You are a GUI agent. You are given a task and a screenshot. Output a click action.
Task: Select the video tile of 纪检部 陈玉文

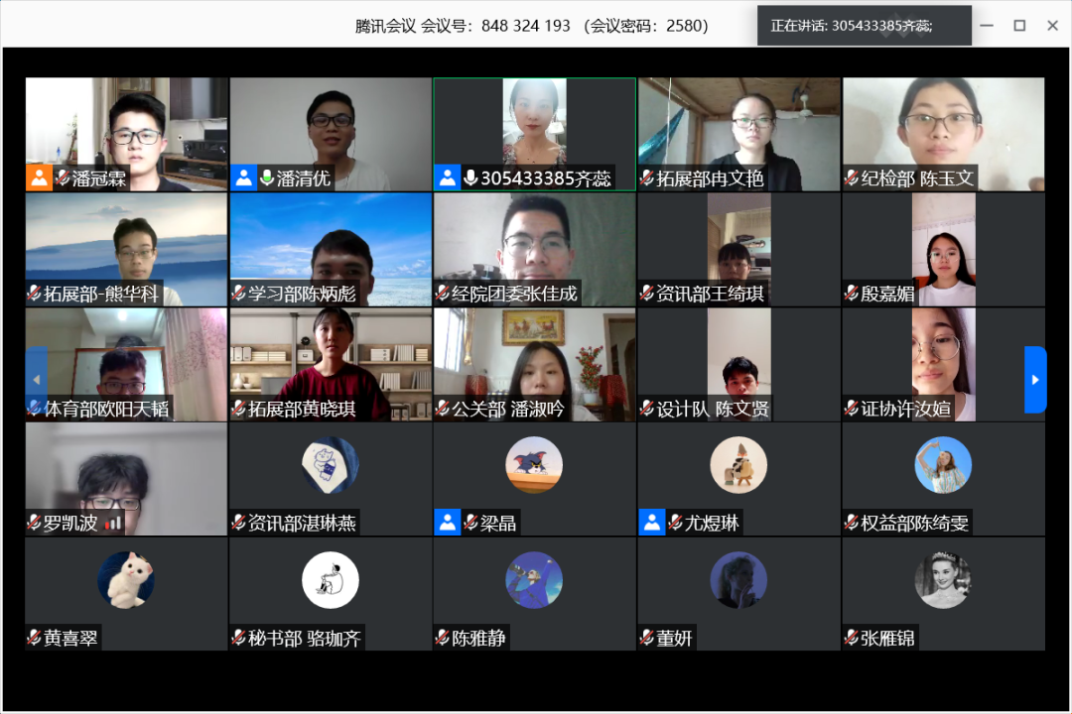pos(943,129)
